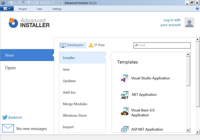Click the magnifier icon in Find box
Viewport: 200px width, 140px height.
point(136,45)
